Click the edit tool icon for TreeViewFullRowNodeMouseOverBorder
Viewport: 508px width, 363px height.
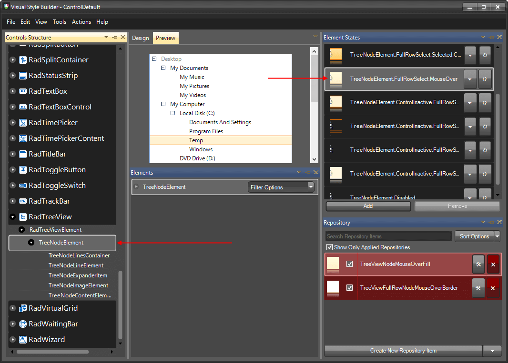point(478,288)
